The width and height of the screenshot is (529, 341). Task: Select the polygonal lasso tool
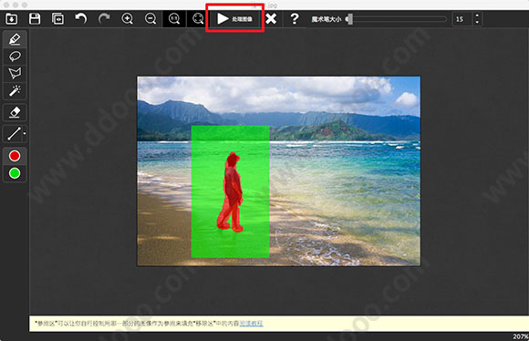15,73
